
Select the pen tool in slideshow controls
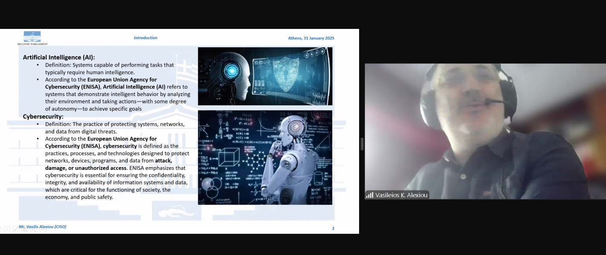point(16,229)
